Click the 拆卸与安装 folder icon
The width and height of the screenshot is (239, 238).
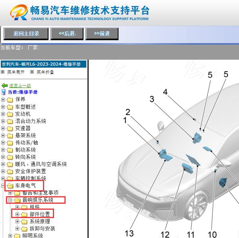(24, 229)
